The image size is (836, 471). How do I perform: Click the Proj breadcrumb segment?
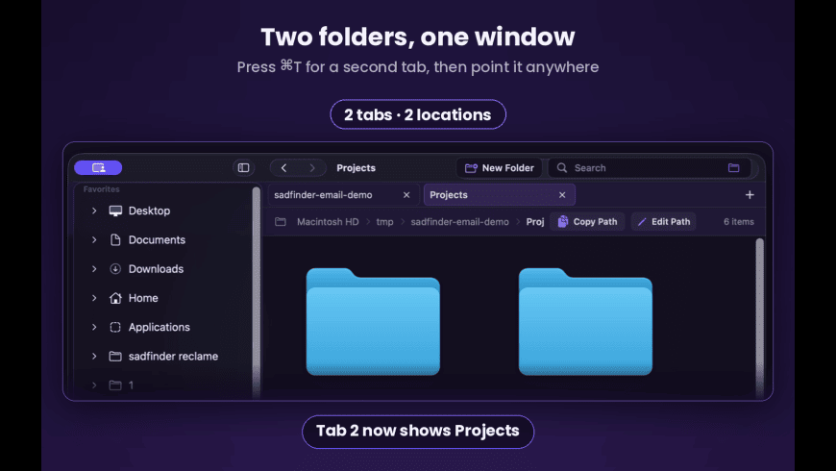click(535, 221)
